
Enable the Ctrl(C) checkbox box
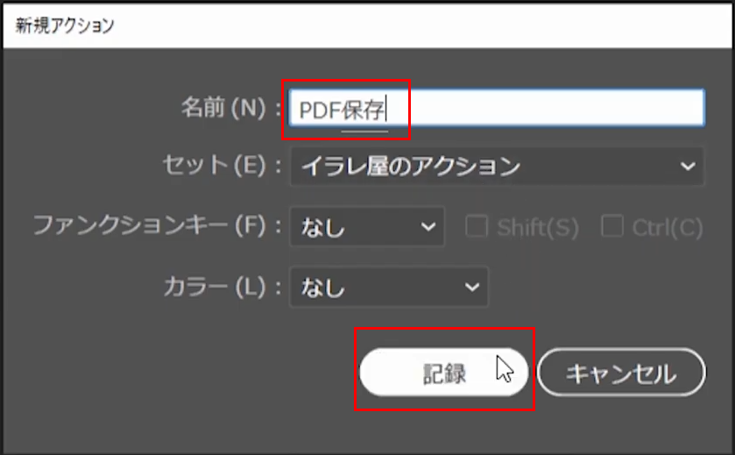click(611, 227)
